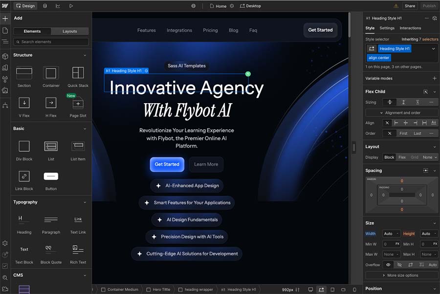Collapse the Typography section
This screenshot has height=294, width=440.
[x=85, y=203]
